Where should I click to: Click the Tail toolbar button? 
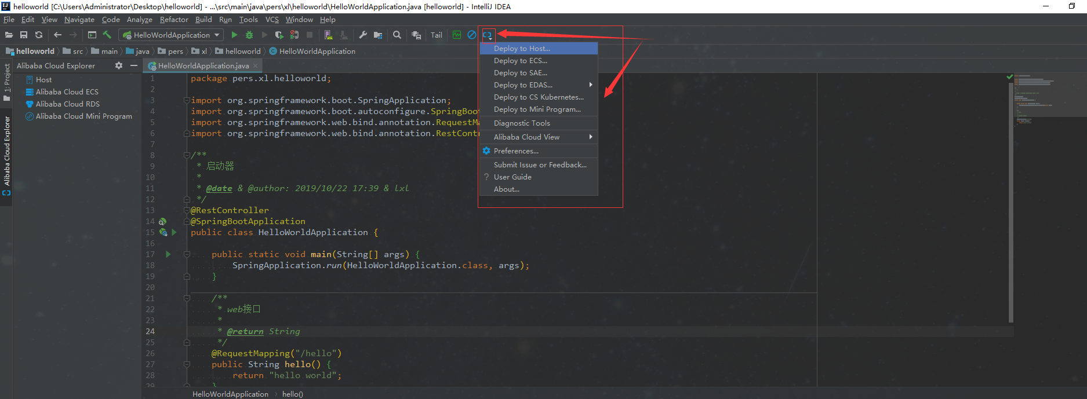pos(437,35)
